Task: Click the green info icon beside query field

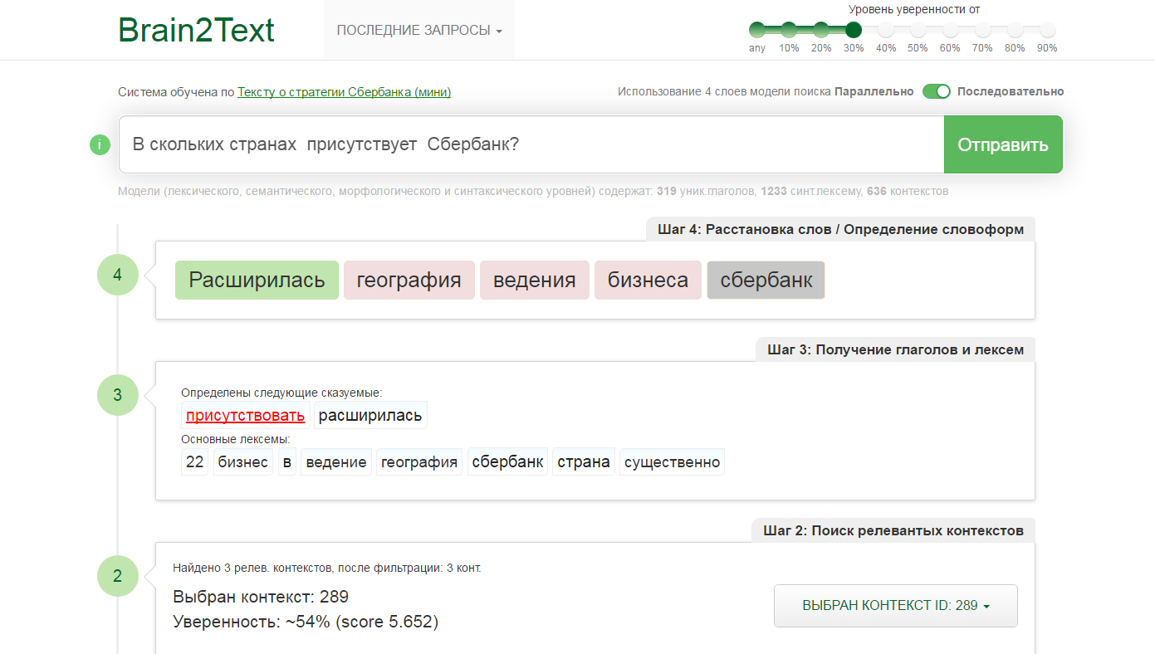Action: (100, 145)
